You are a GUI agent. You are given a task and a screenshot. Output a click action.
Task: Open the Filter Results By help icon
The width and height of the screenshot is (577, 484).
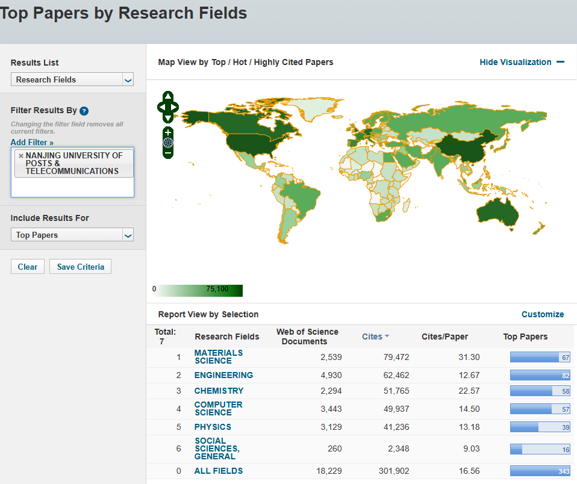pyautogui.click(x=84, y=111)
